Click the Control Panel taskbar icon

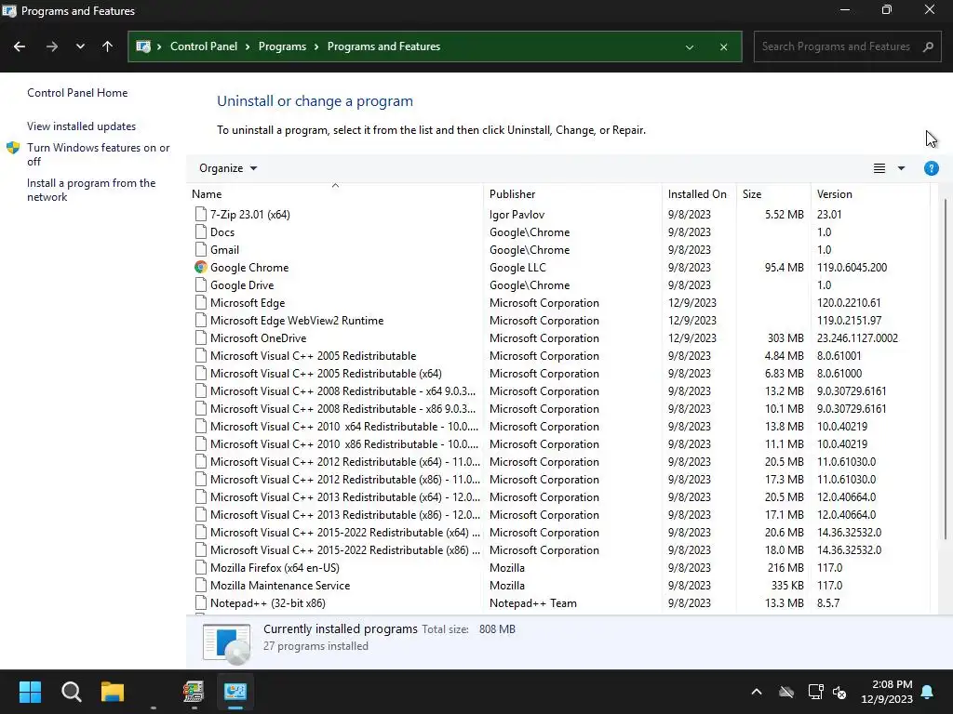235,692
